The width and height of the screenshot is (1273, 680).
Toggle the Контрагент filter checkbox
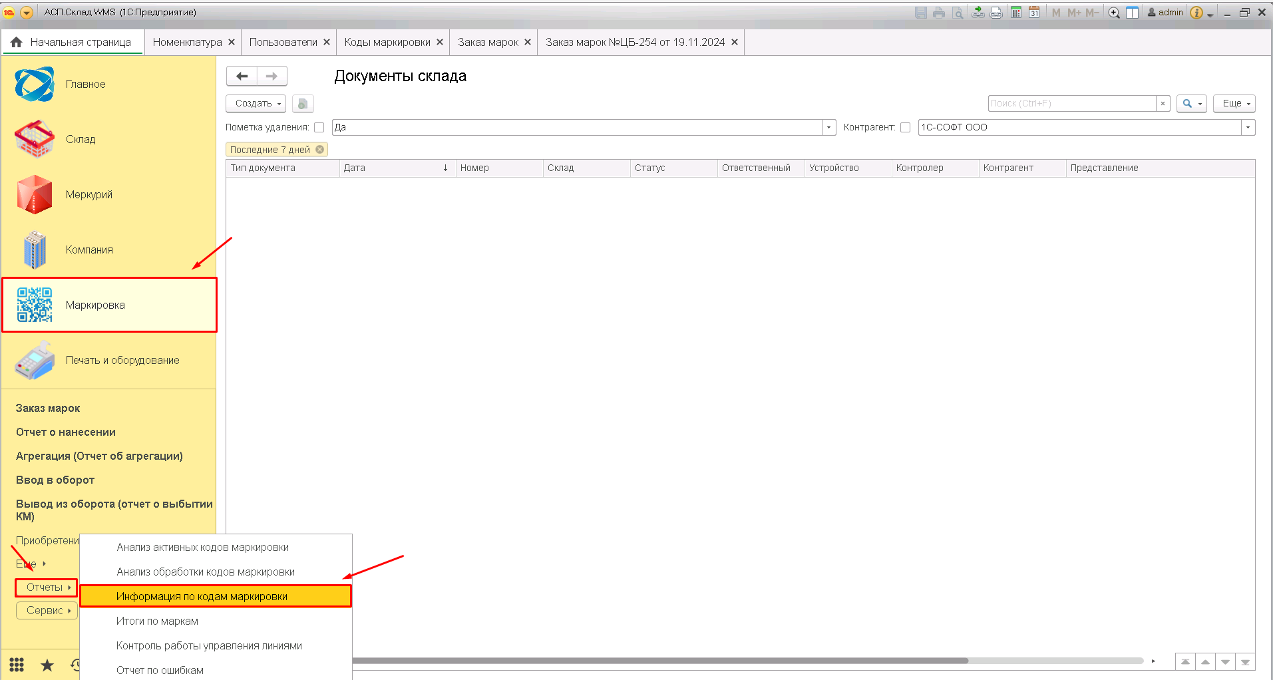[x=905, y=127]
